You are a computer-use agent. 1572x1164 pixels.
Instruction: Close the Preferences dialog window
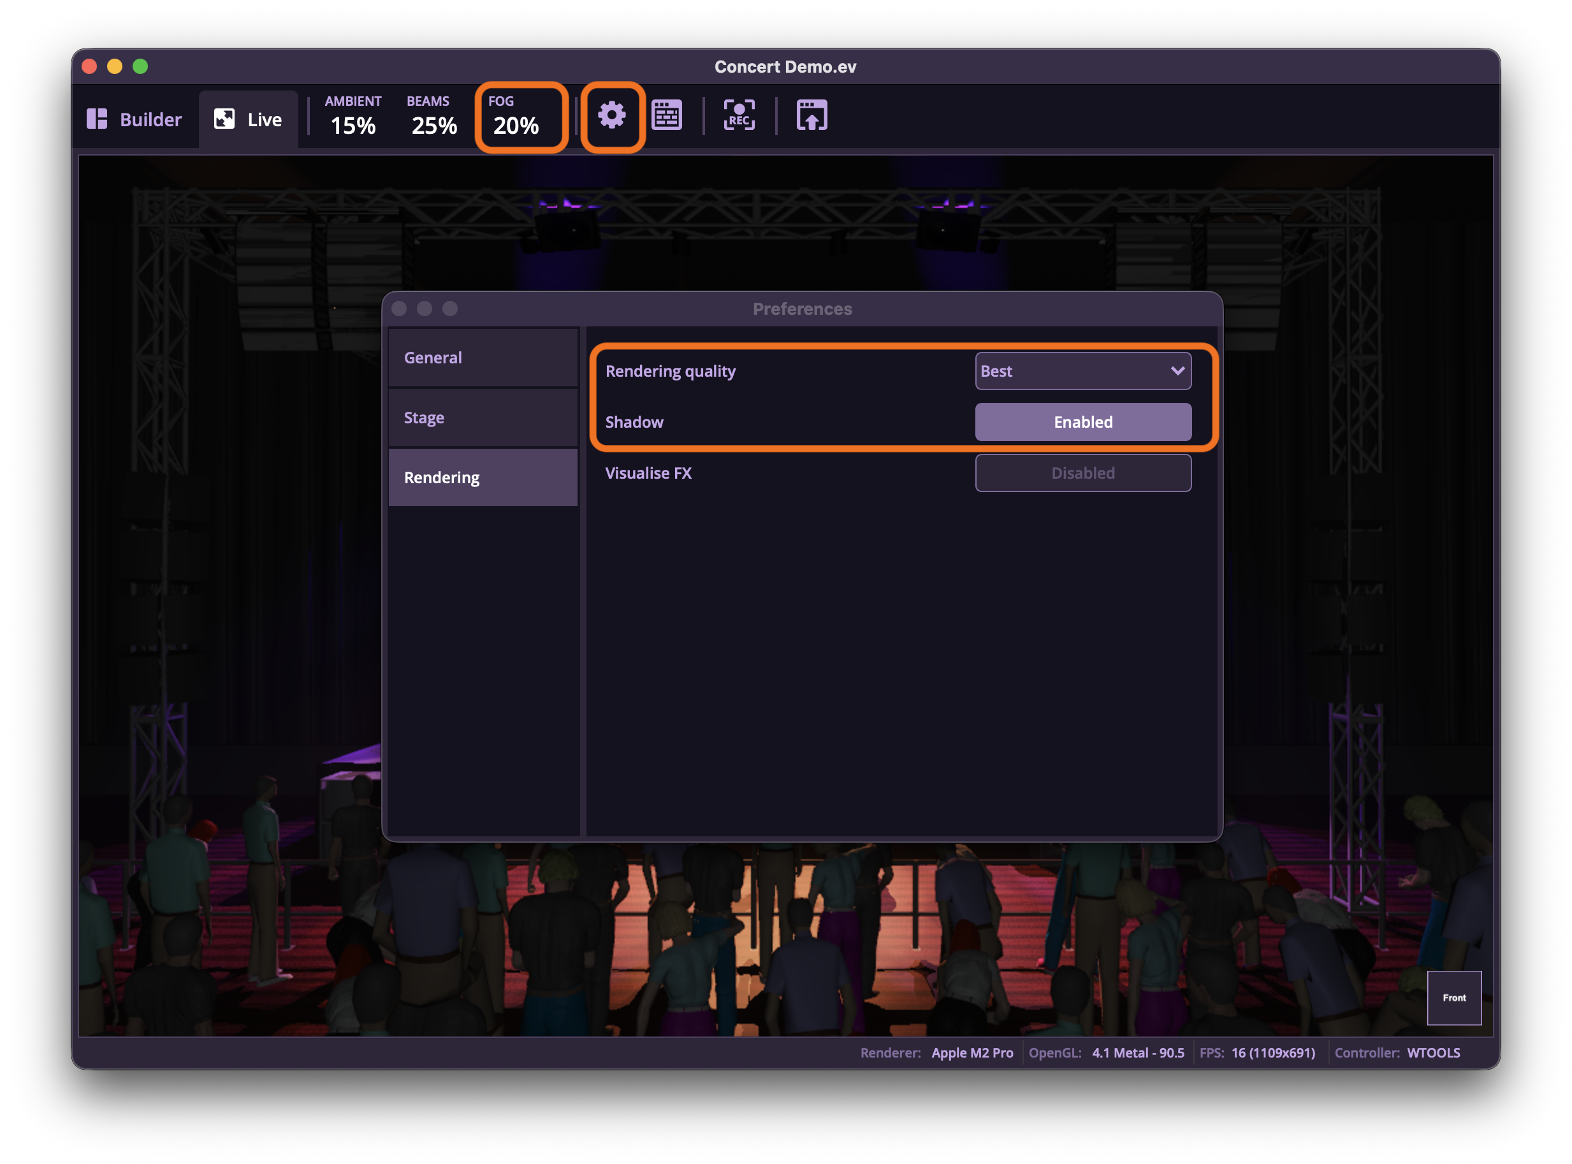[x=399, y=309]
